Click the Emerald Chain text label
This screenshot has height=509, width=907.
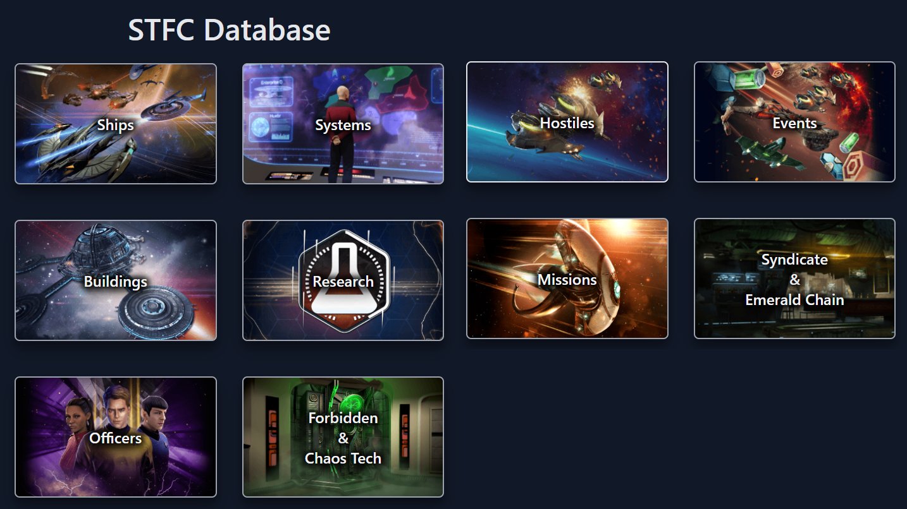(x=794, y=300)
